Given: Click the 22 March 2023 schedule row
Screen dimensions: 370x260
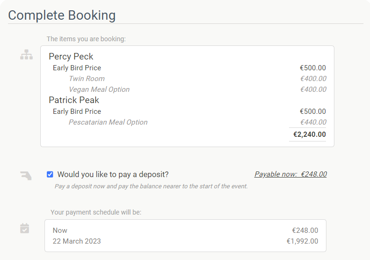Looking at the screenshot, I should (x=185, y=241).
